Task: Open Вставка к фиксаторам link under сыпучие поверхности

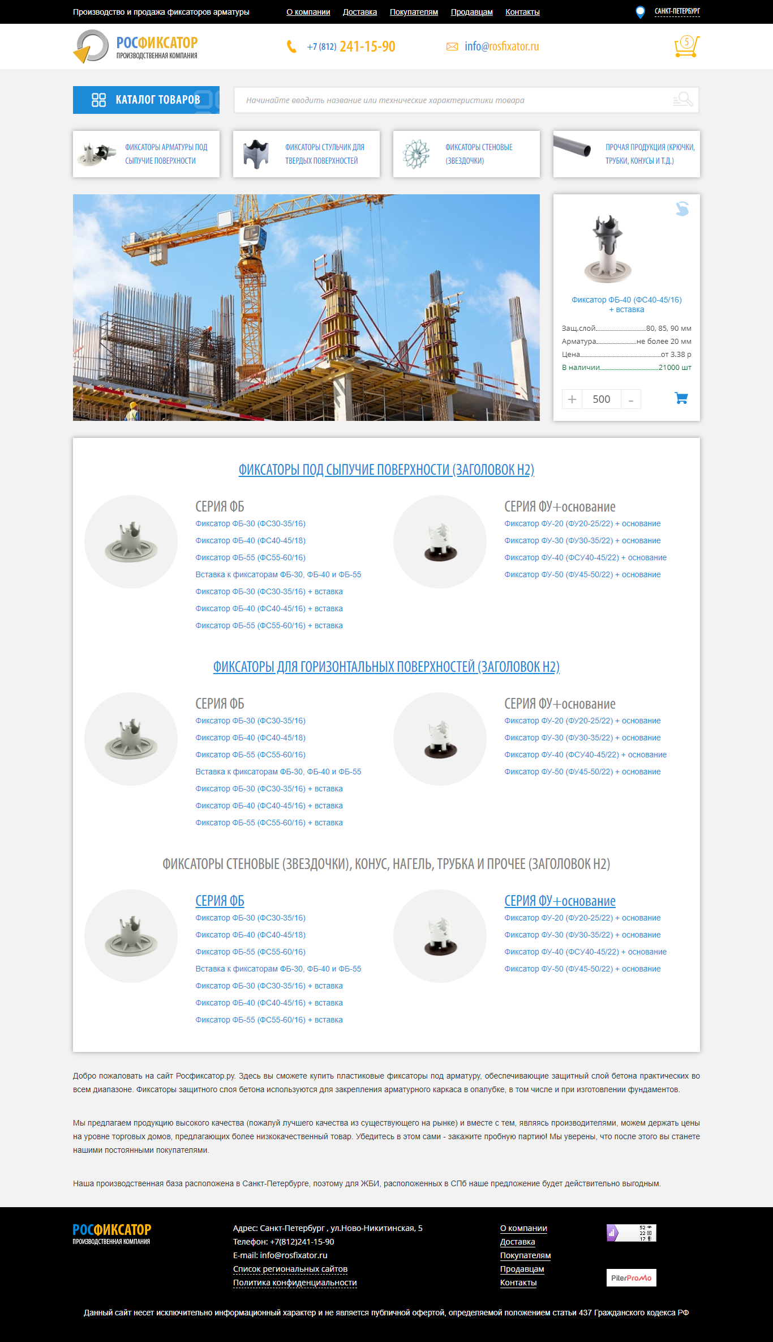Action: 278,574
